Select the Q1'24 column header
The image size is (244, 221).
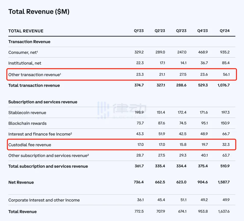(224, 31)
